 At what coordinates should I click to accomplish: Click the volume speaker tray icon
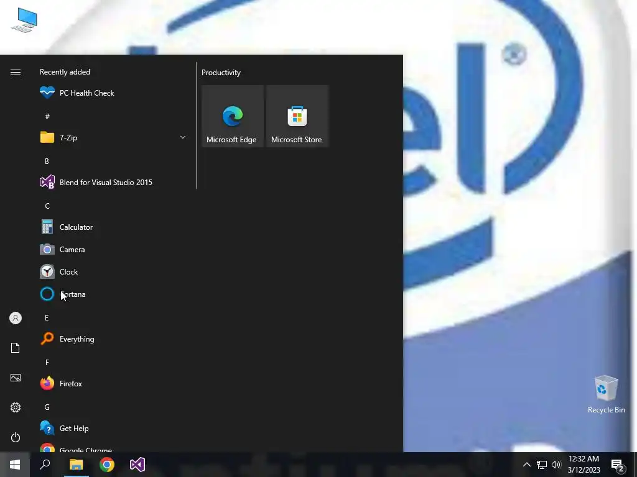tap(556, 465)
